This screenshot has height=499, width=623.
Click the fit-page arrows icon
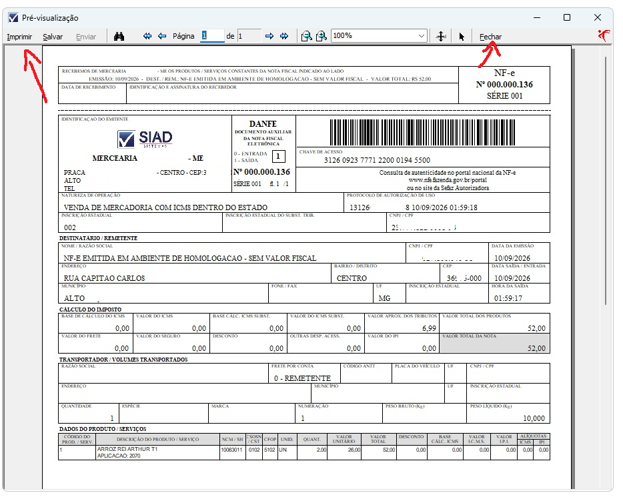point(441,37)
